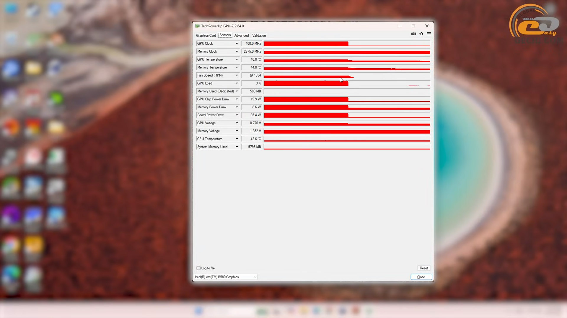Click the Board Power Draw graph

(x=347, y=115)
